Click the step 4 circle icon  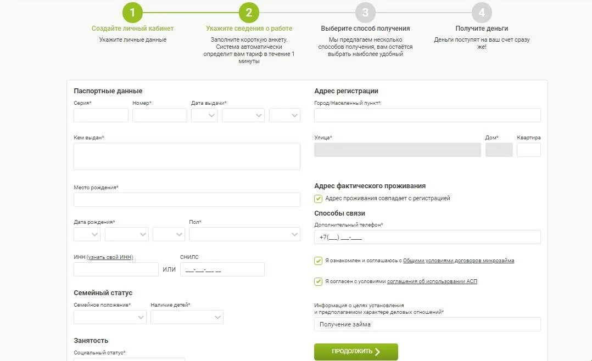482,13
